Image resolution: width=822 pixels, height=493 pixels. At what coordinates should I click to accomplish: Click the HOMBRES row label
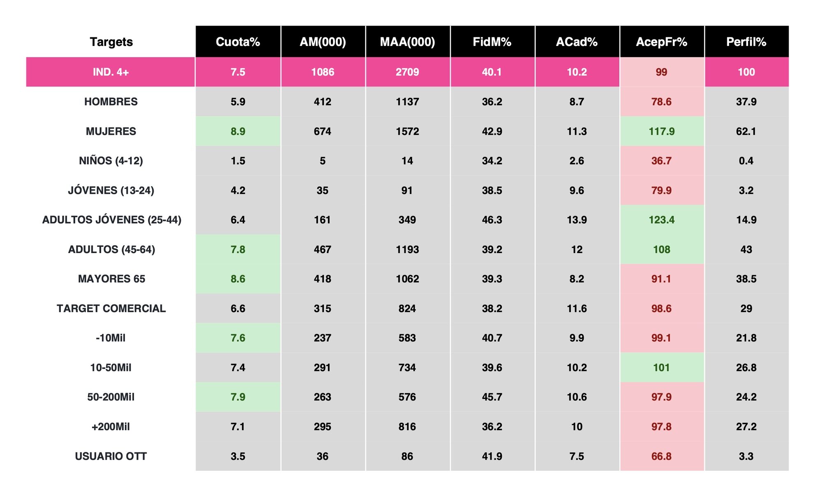pos(111,102)
